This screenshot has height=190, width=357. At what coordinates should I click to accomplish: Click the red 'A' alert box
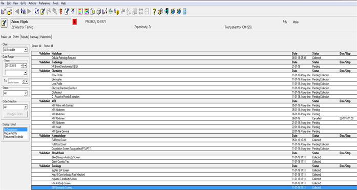[x=74, y=22]
